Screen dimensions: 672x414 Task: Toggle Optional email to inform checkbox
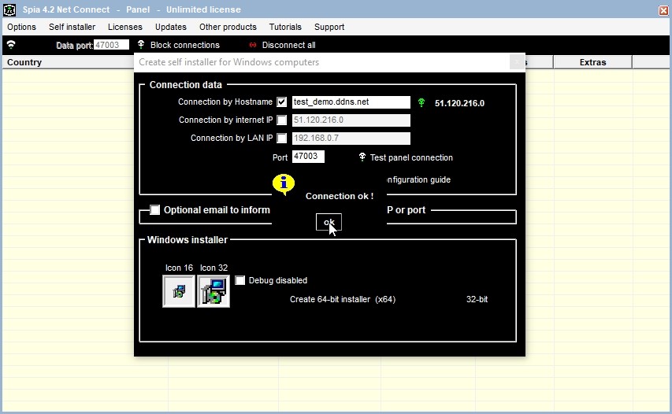[154, 210]
